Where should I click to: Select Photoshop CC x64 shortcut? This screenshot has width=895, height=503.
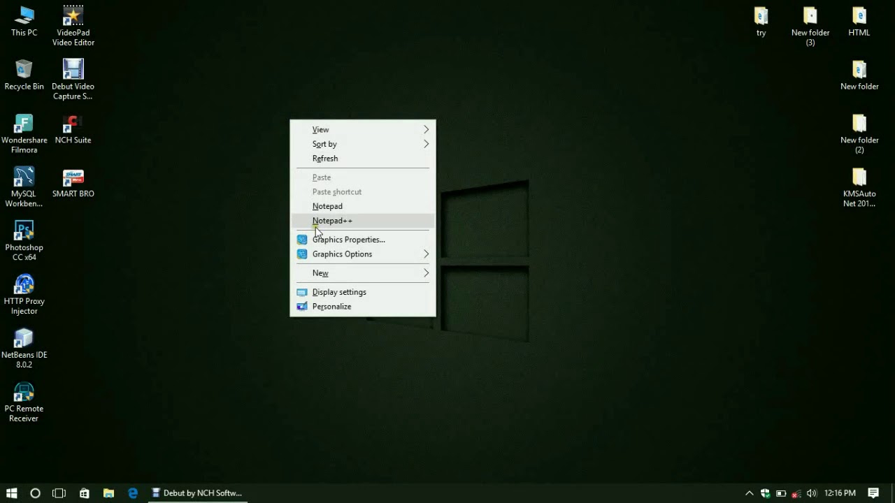(x=24, y=241)
